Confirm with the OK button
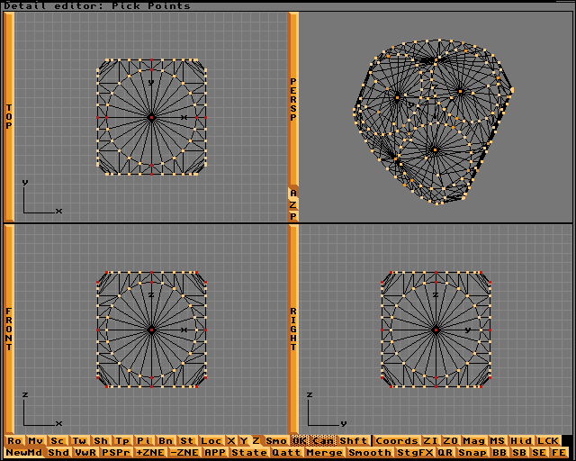Image resolution: width=576 pixels, height=461 pixels. click(300, 440)
